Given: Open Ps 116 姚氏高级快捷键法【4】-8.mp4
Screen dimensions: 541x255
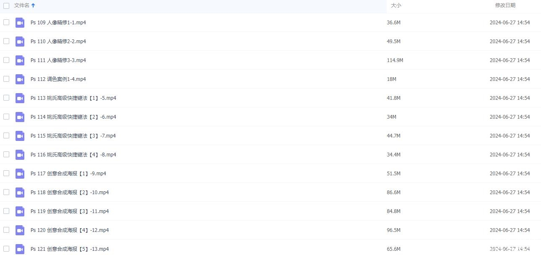Looking at the screenshot, I should click(73, 155).
